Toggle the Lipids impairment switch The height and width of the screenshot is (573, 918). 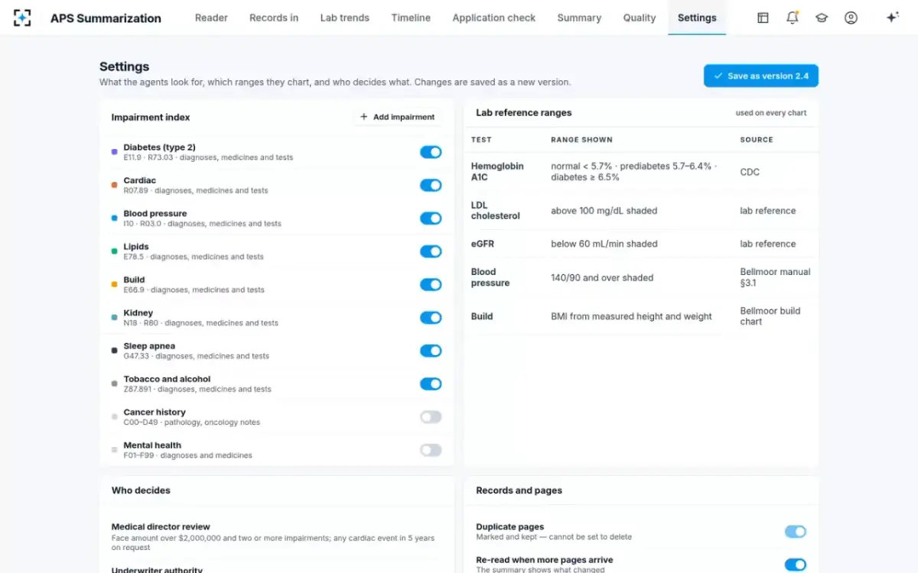tap(431, 251)
